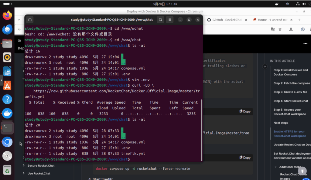The height and width of the screenshot is (180, 311).
Task: Click the traefik.yml filename in terminal listing
Action: (x=133, y=154)
